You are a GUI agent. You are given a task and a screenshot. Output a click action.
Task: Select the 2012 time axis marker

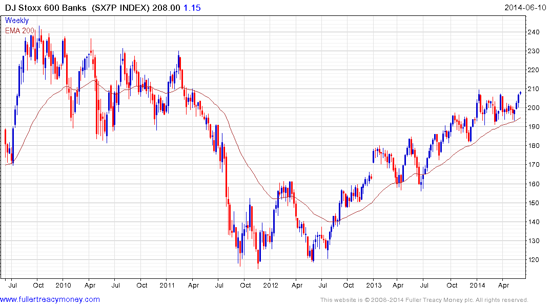click(x=271, y=285)
